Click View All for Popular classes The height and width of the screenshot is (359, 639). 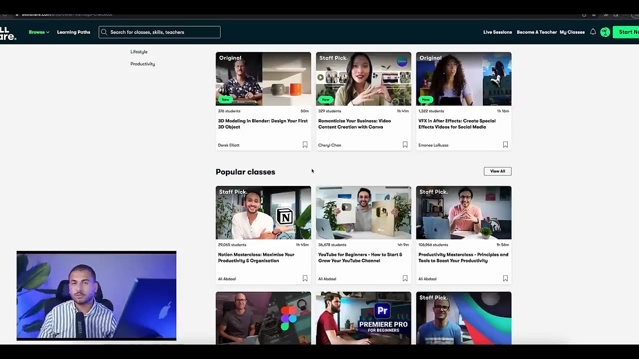(x=498, y=171)
